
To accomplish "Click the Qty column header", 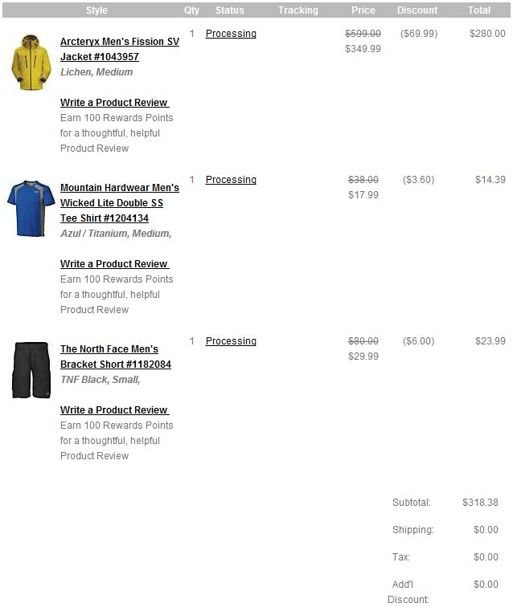I will coord(191,10).
